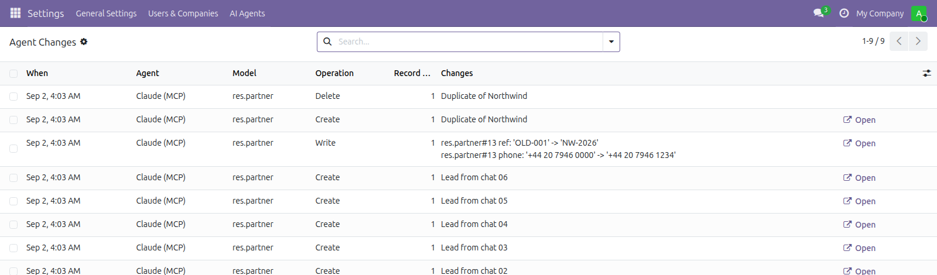Toggle search filter options dropdown
Image resolution: width=937 pixels, height=275 pixels.
click(x=611, y=42)
